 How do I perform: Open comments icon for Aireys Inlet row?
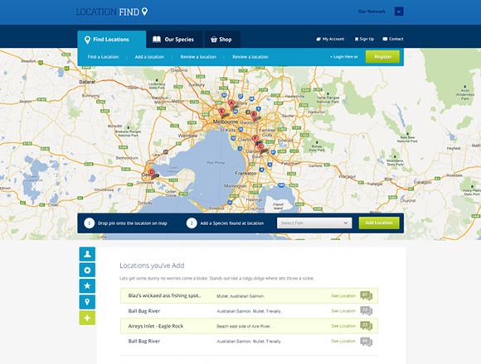[367, 326]
